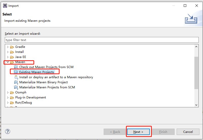Select the Run/Debug tree entry
Image resolution: width=203 pixels, height=140 pixels.
23,103
